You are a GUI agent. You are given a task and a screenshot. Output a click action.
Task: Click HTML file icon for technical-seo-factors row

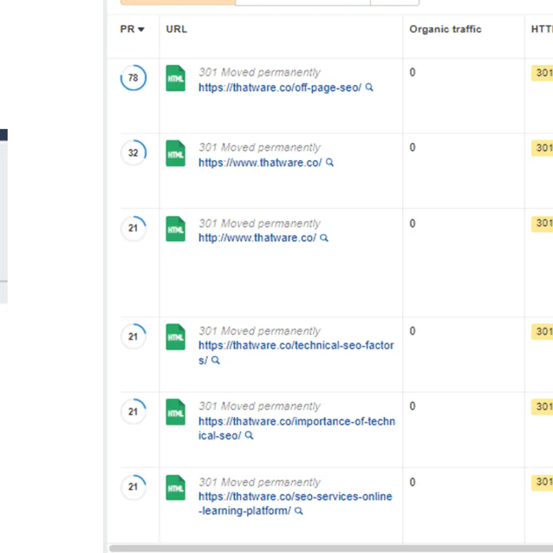point(176,337)
